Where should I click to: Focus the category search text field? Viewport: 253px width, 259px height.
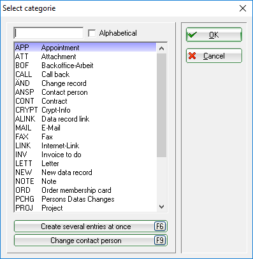[x=48, y=33]
